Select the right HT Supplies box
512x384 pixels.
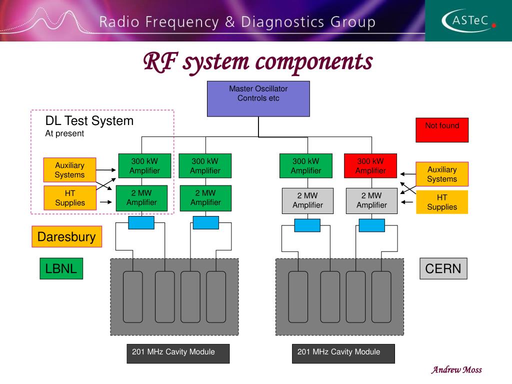pyautogui.click(x=442, y=202)
